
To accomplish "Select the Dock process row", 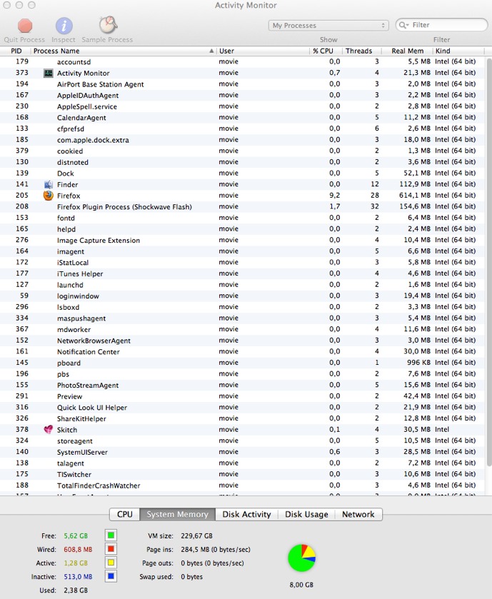I will (x=243, y=173).
